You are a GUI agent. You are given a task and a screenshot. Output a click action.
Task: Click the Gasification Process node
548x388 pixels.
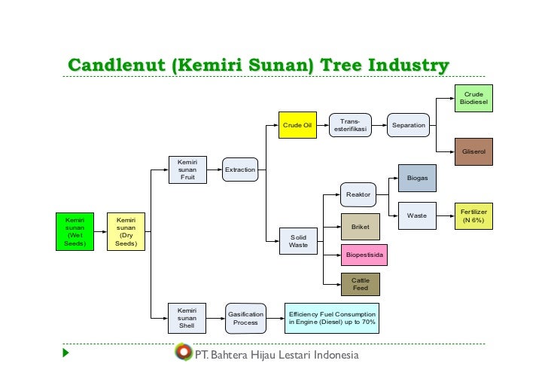[245, 319]
